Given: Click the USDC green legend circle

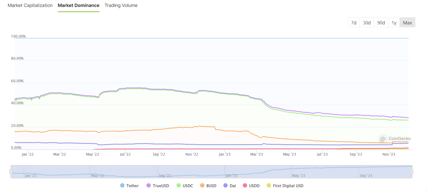Looking at the screenshot, I should coord(179,186).
